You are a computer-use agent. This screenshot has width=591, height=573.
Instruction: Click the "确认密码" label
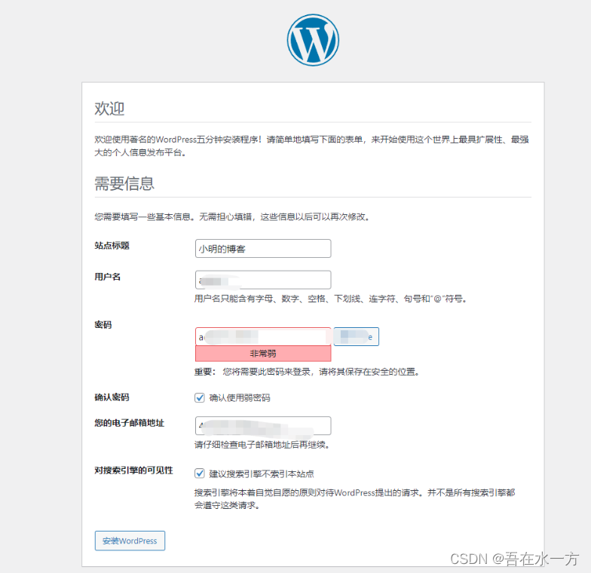tap(112, 397)
